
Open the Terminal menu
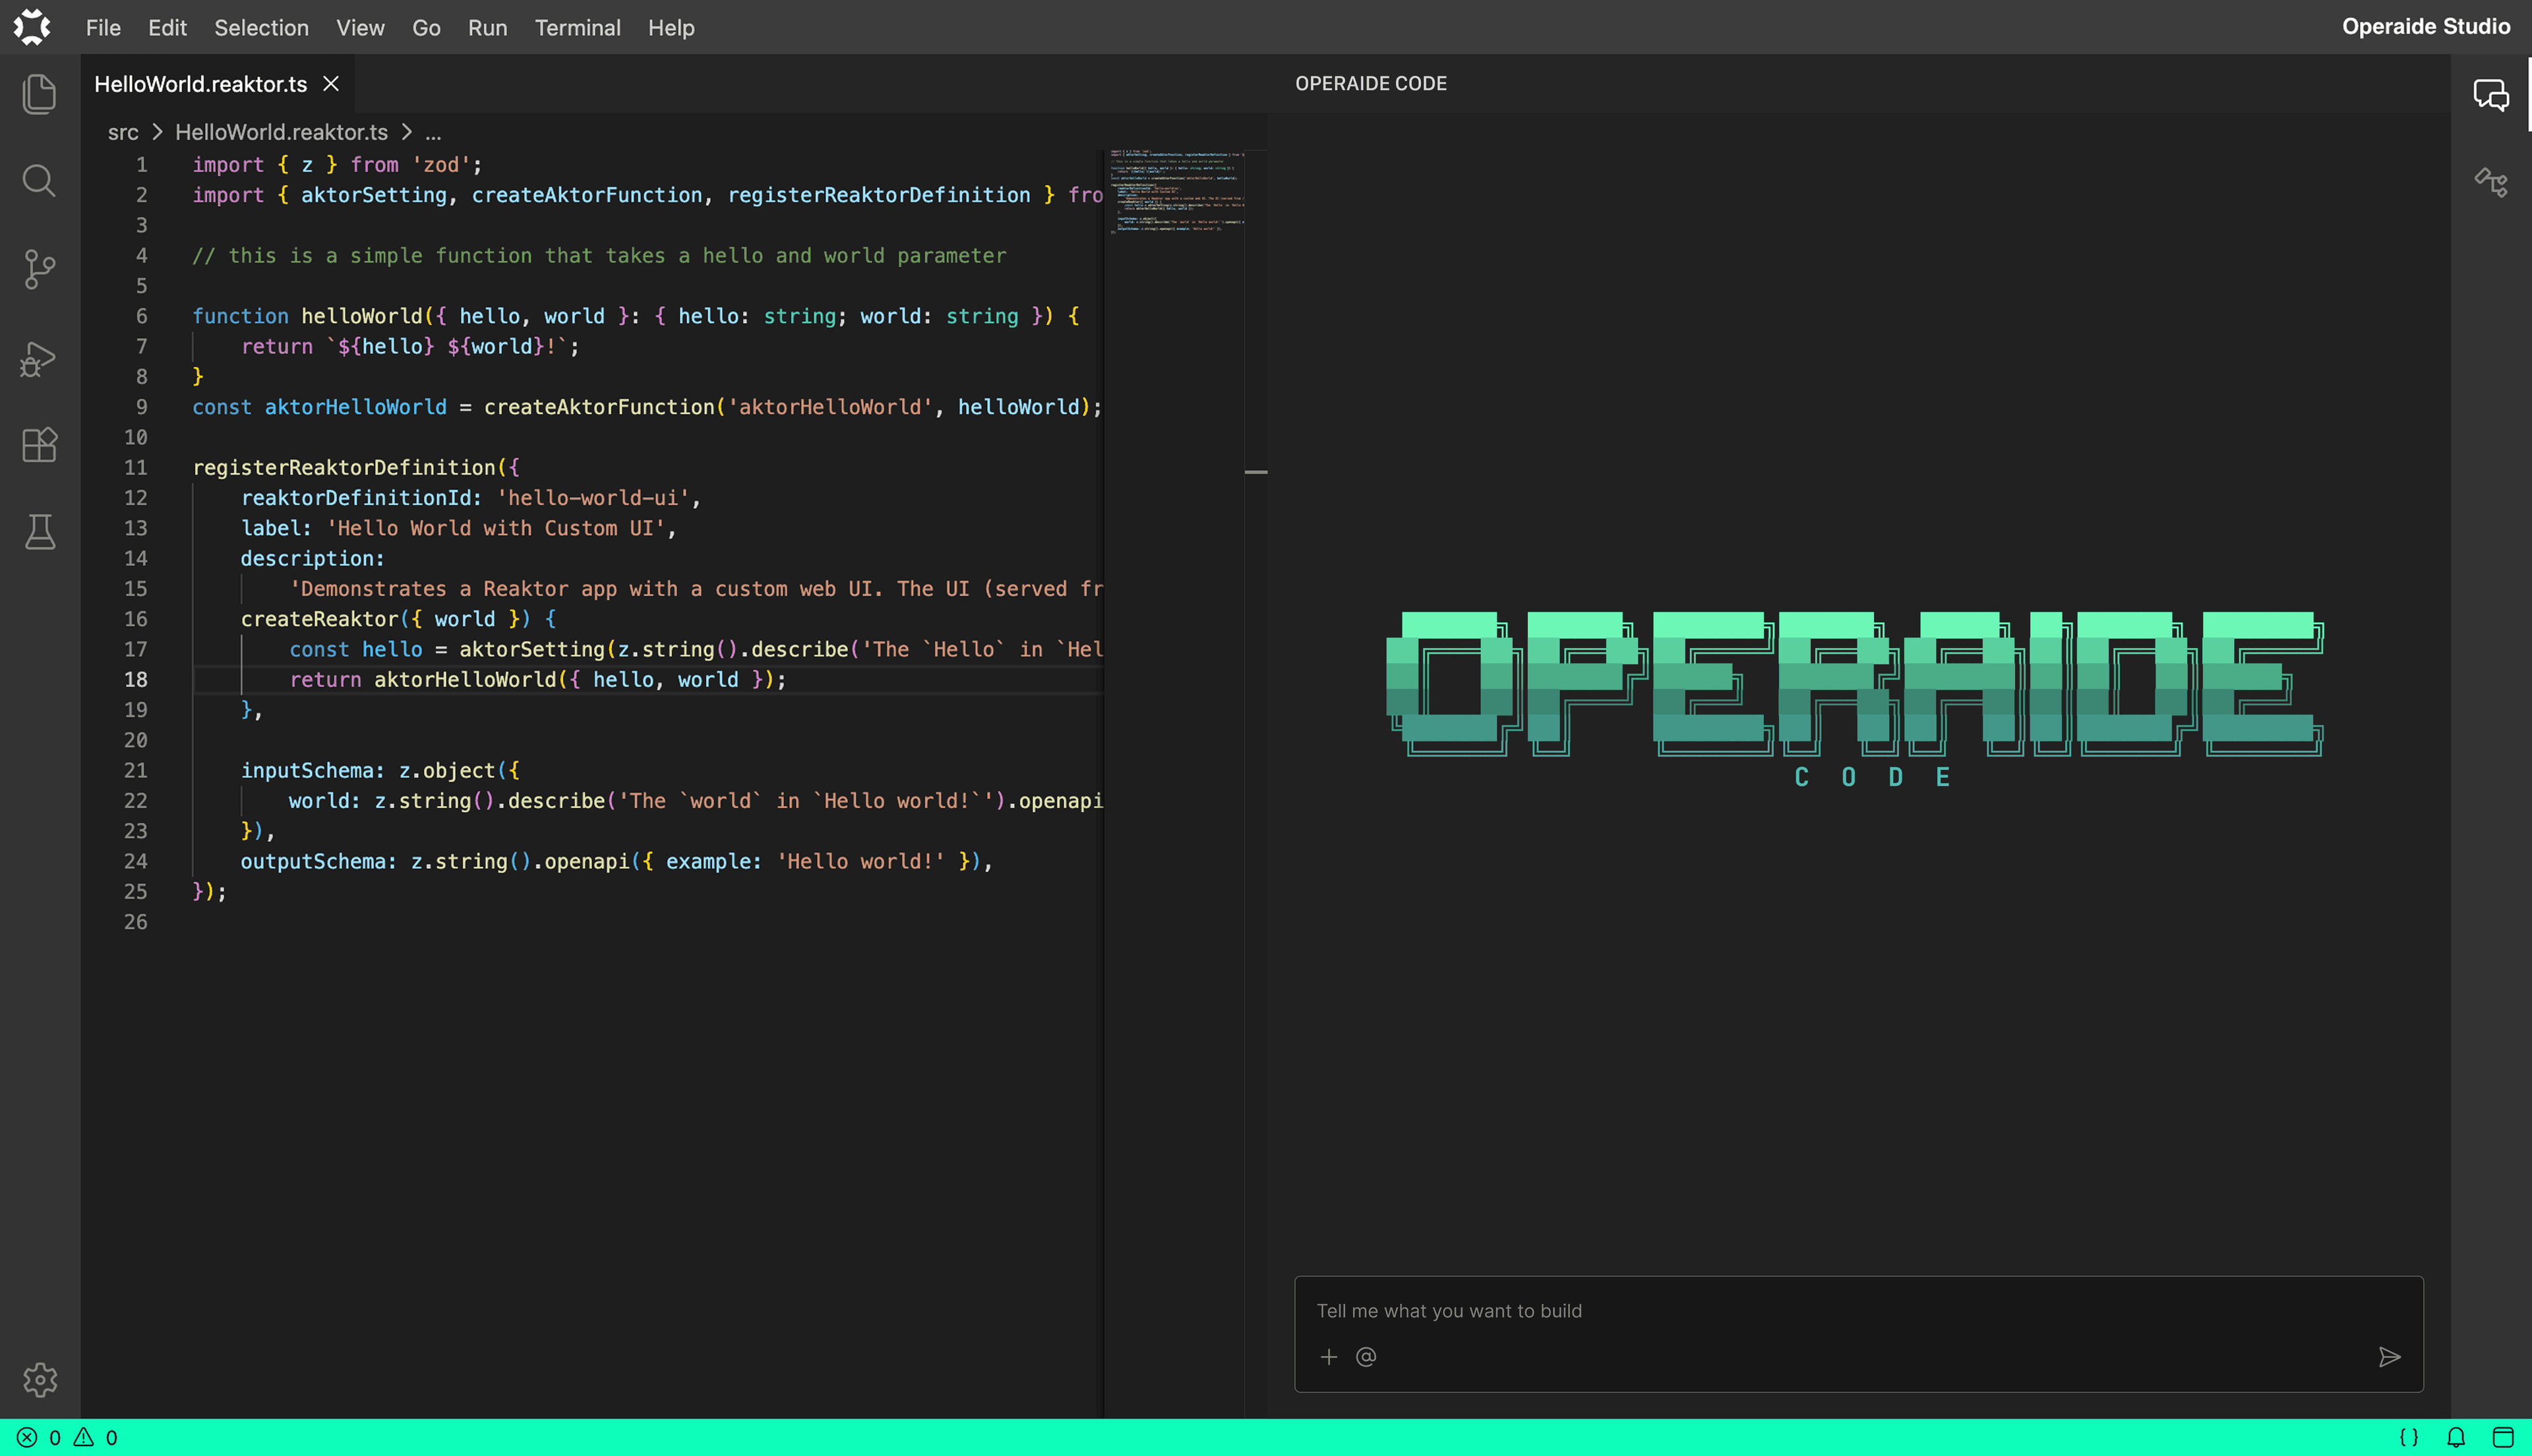click(577, 28)
